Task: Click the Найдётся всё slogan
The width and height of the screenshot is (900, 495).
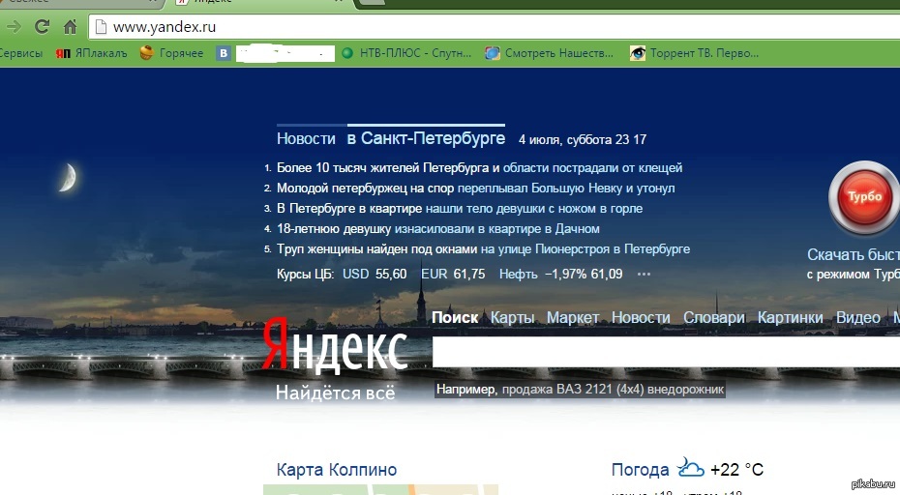Action: click(x=335, y=393)
